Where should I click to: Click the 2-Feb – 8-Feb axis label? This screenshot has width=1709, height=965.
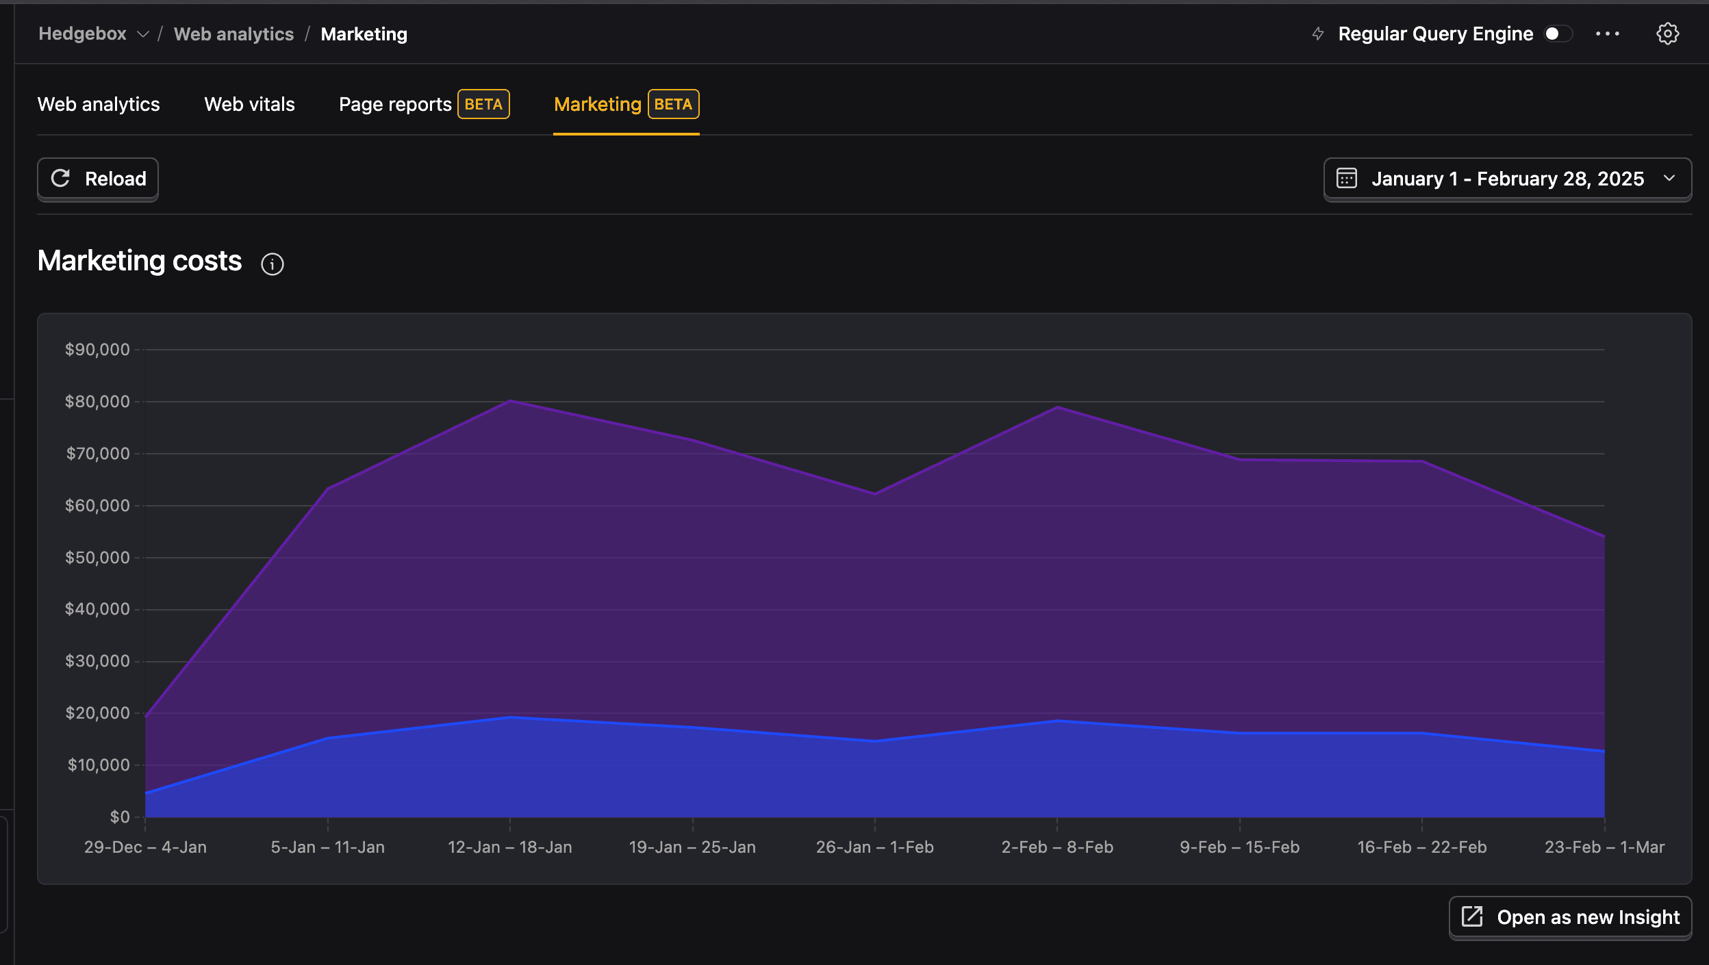[1057, 847]
